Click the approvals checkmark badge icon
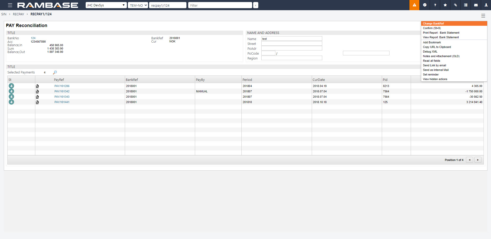Viewport: 491px width, 239px height. coord(425,5)
